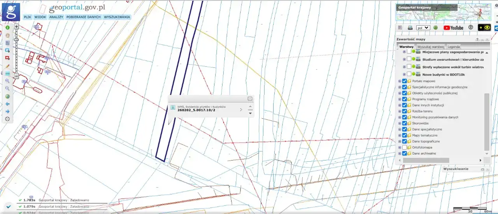The width and height of the screenshot is (498, 214).
Task: Open the POBIERANIE DANYCH menu
Action: click(x=83, y=17)
